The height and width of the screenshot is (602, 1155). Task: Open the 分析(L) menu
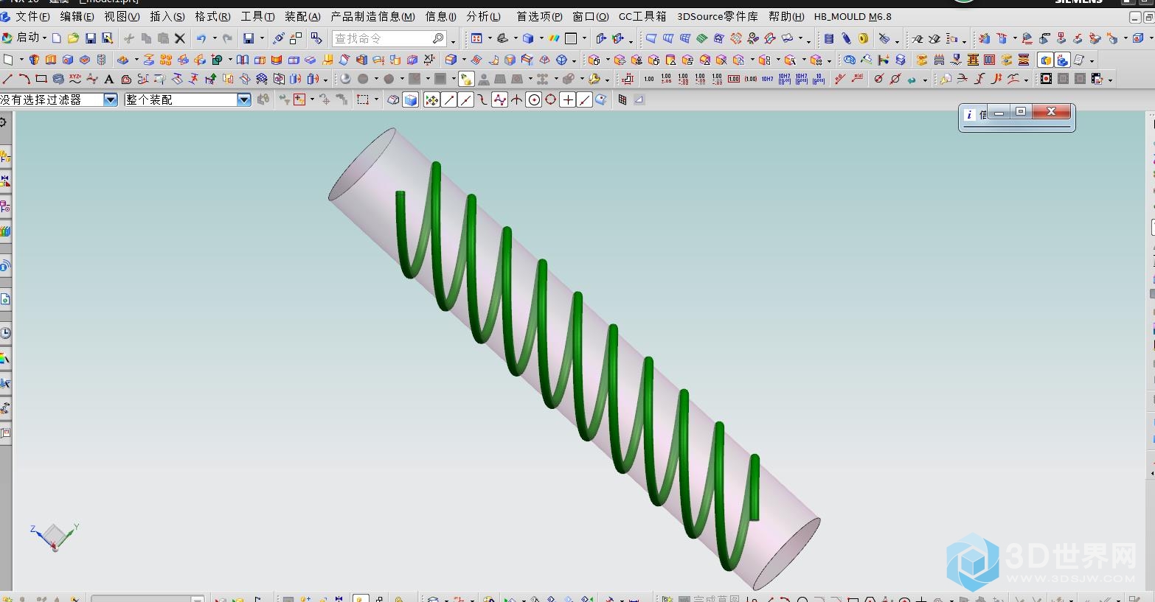483,16
